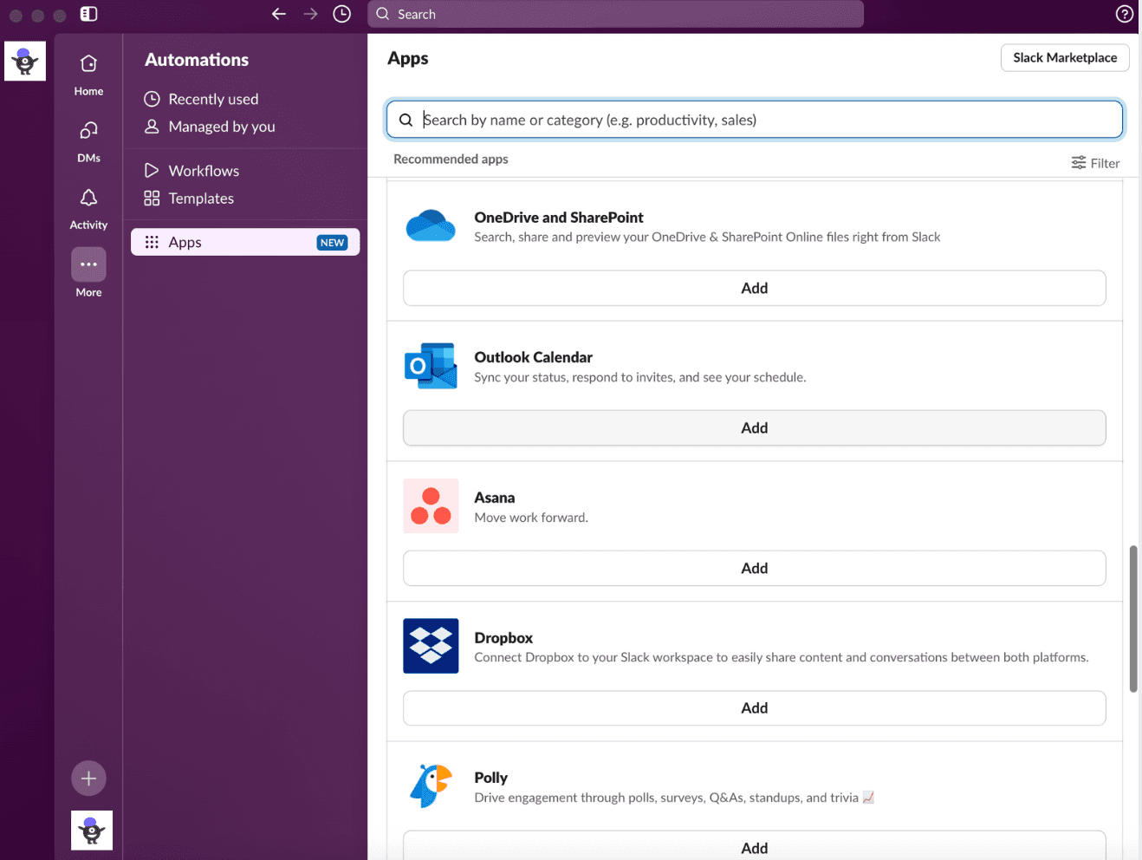
Task: Click the Recommended apps label
Action: tap(451, 159)
